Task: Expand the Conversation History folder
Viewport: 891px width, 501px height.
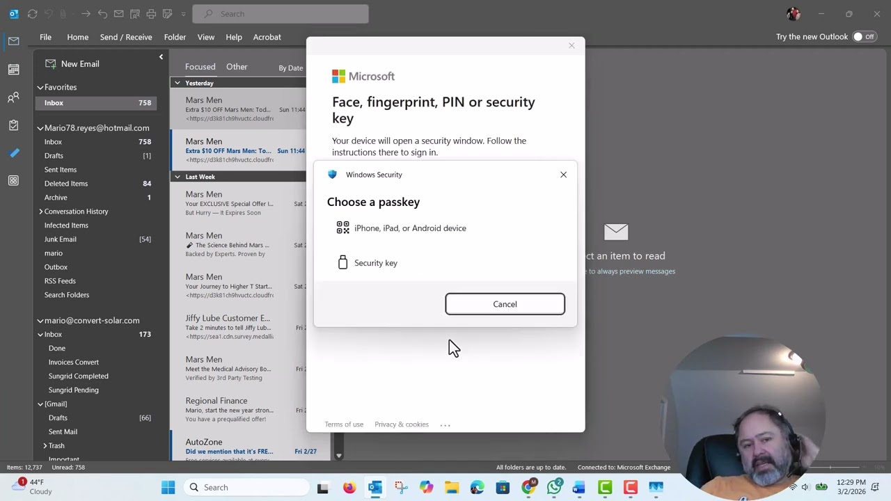Action: click(41, 212)
